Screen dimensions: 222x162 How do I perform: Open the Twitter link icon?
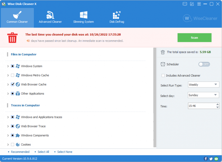211,159
